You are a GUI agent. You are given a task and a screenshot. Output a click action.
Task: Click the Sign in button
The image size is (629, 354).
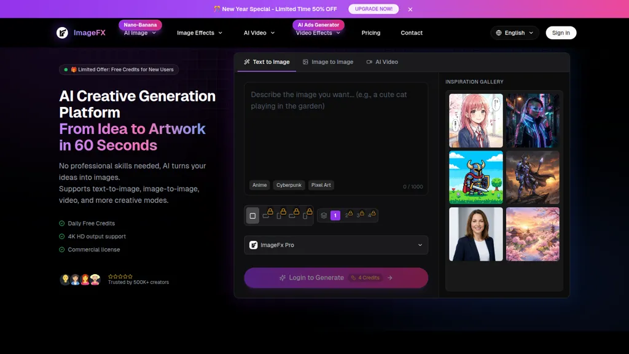pos(561,33)
